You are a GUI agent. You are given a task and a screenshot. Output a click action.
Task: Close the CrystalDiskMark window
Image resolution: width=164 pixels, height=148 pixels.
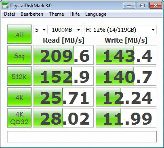click(156, 6)
